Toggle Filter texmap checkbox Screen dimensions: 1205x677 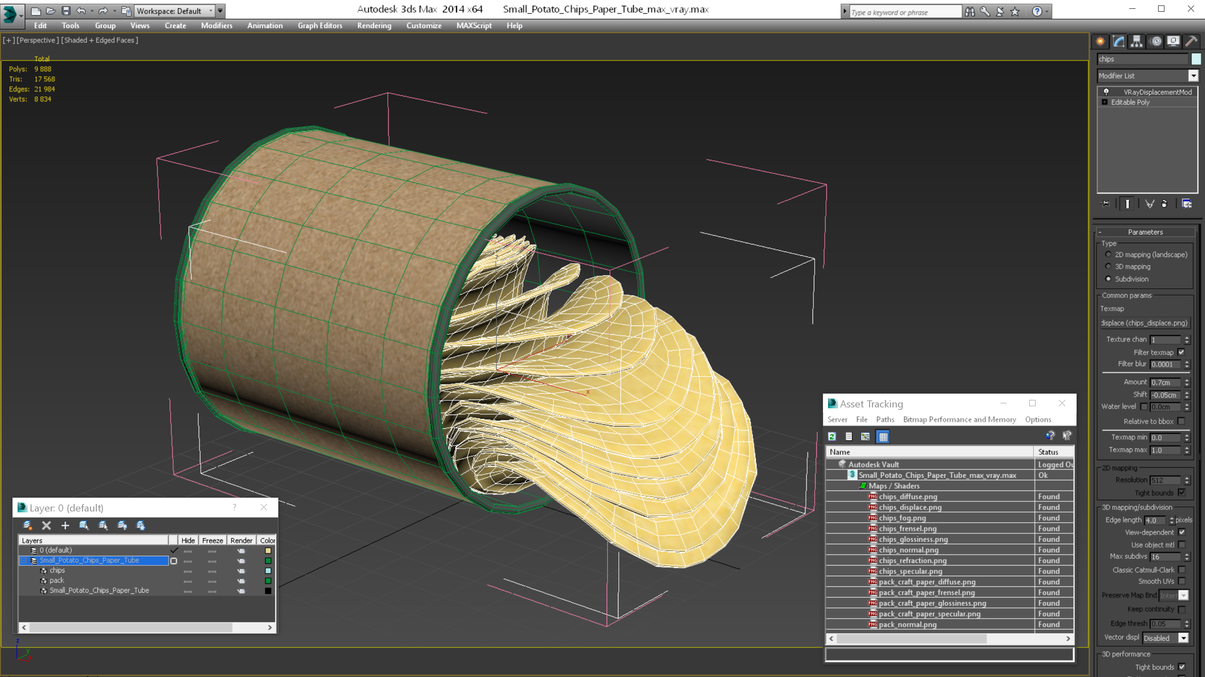(x=1182, y=352)
